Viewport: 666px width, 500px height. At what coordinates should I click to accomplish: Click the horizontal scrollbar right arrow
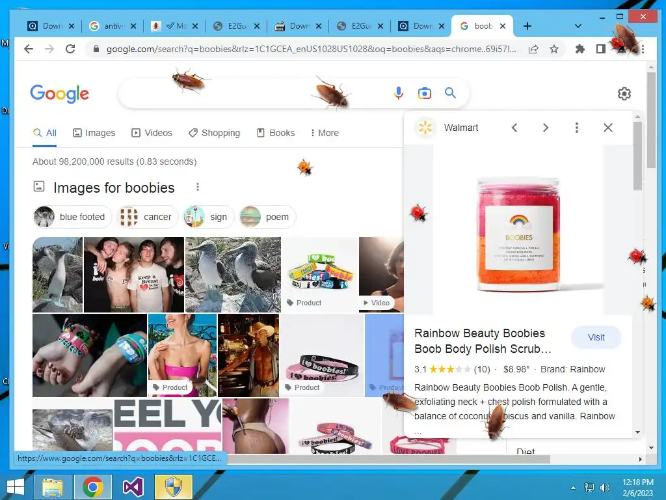tap(641, 459)
